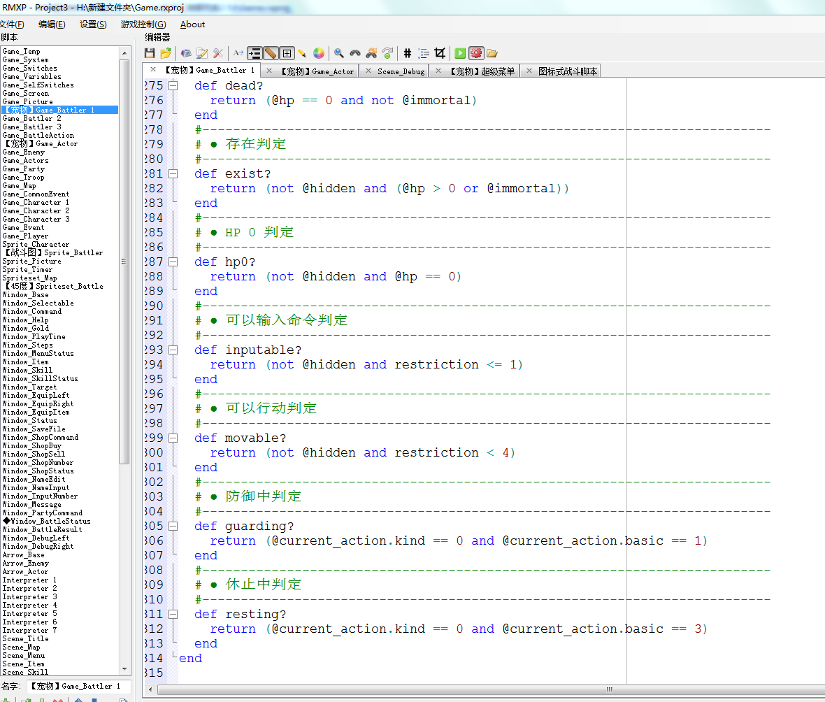The height and width of the screenshot is (702, 825).
Task: Click the indented-lines list icon
Action: 424,53
